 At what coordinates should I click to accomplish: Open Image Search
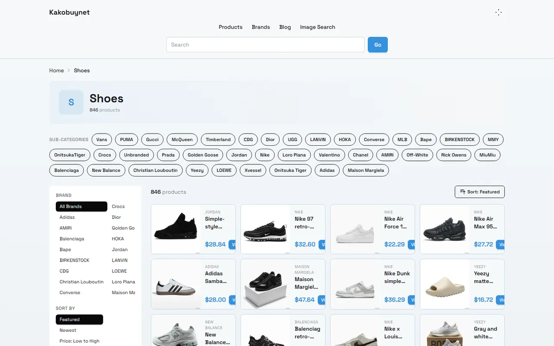[x=318, y=27]
